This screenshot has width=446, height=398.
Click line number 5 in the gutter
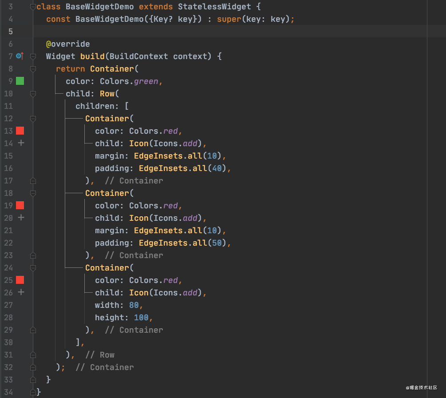coord(11,32)
